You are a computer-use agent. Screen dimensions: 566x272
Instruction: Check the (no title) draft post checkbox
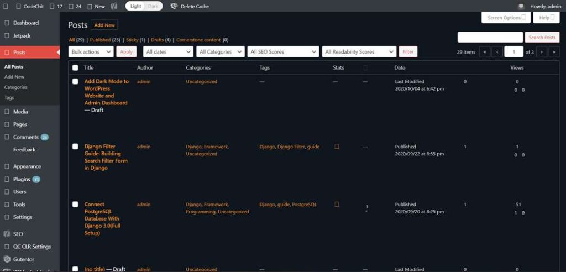(75, 269)
